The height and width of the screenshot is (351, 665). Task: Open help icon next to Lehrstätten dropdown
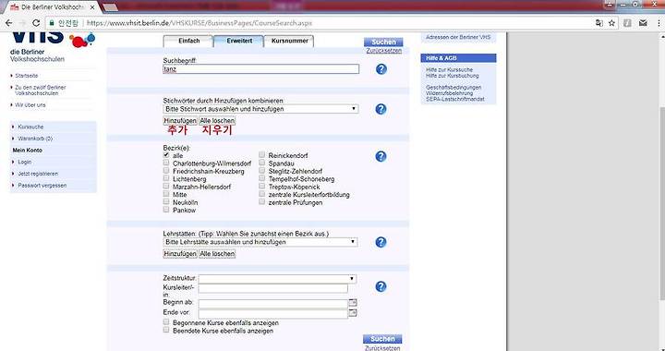click(381, 242)
